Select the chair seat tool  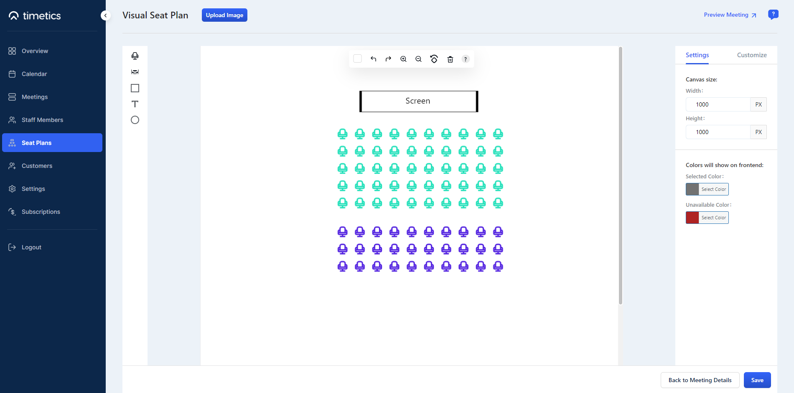tap(135, 56)
